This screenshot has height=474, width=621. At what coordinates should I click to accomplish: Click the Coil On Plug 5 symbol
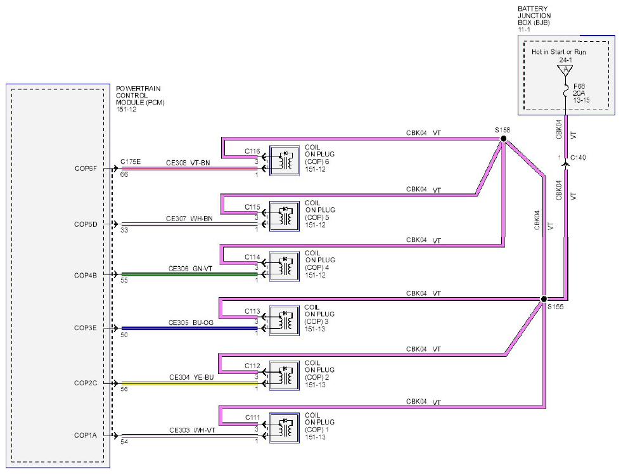pyautogui.click(x=285, y=216)
